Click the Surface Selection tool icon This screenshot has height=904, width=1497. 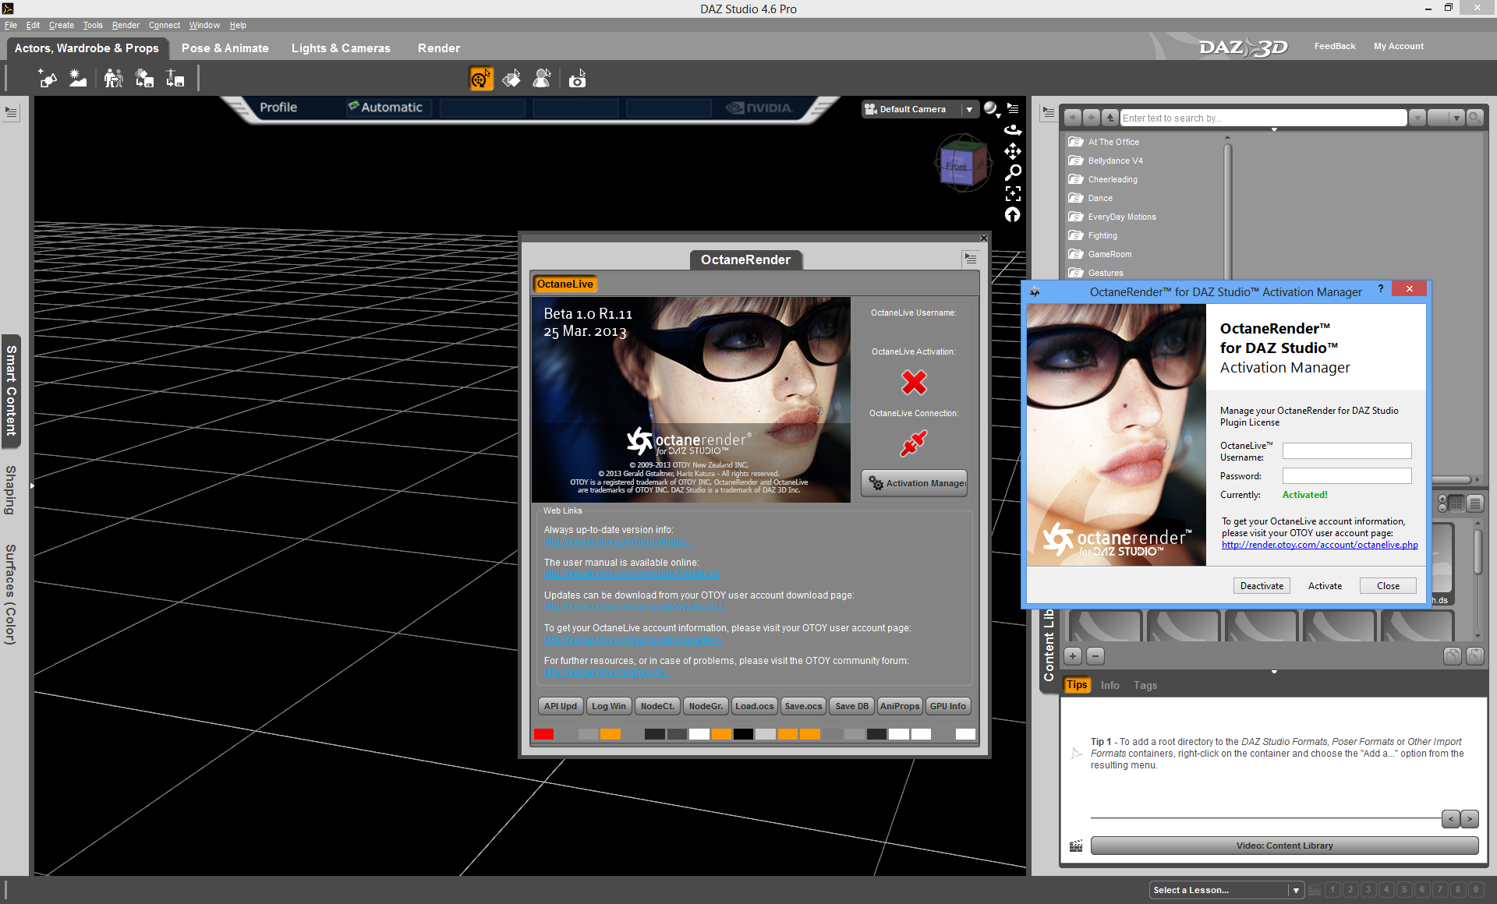(511, 79)
